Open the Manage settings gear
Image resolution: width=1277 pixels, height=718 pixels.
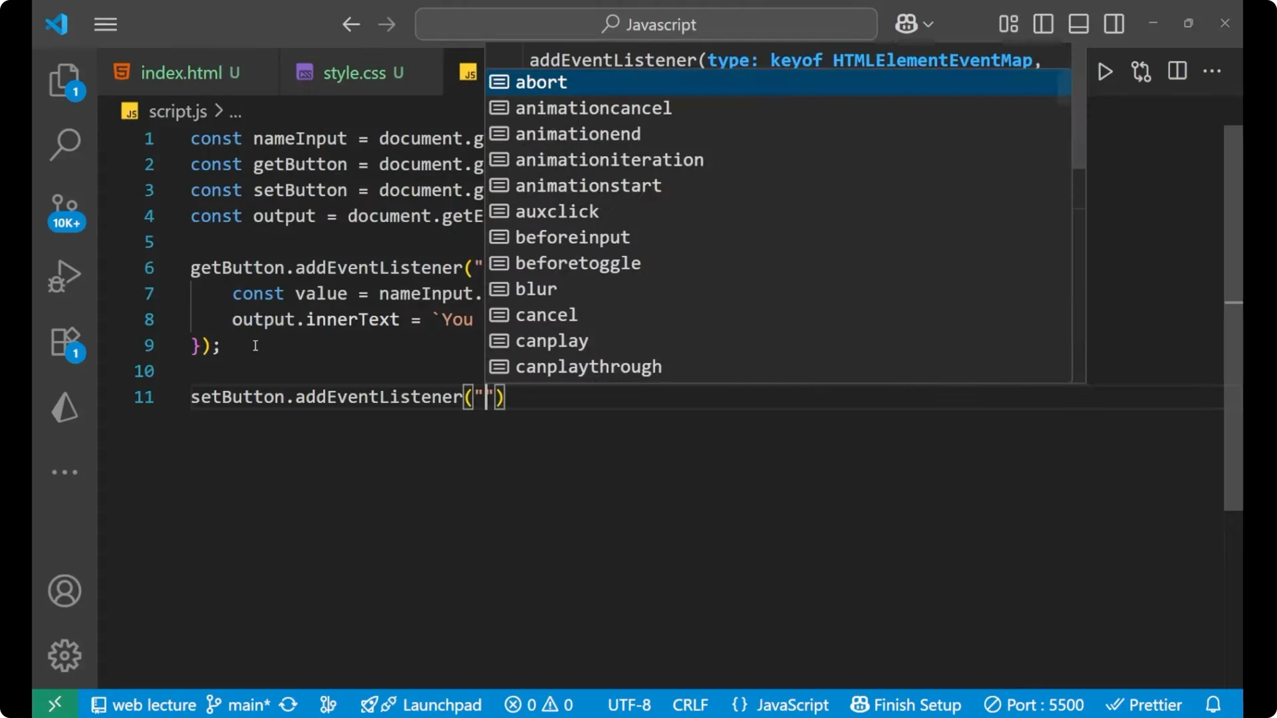pos(65,655)
